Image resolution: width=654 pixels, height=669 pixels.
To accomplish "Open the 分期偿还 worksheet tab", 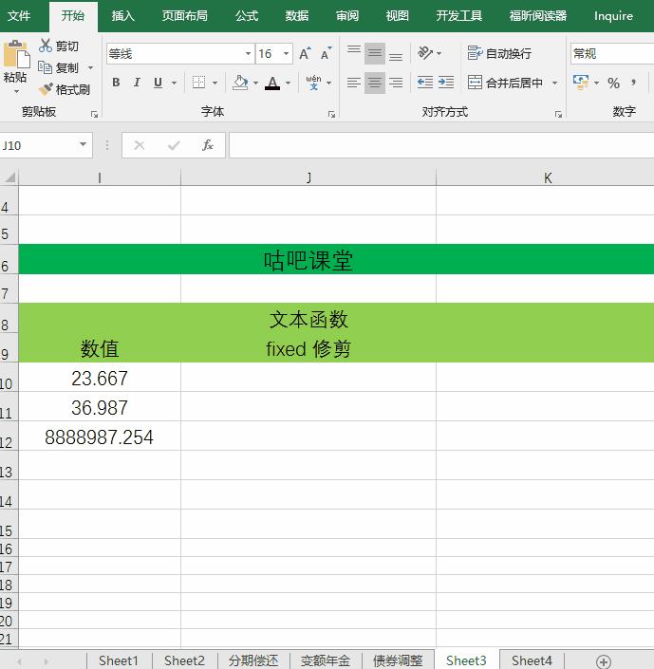I will tap(253, 660).
